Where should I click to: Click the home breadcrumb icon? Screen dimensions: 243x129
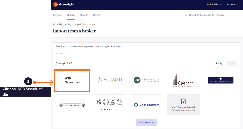[x=54, y=24]
